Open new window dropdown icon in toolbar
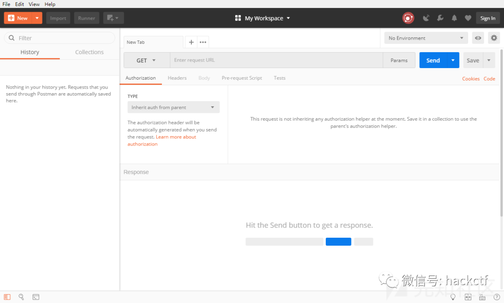 coord(113,18)
